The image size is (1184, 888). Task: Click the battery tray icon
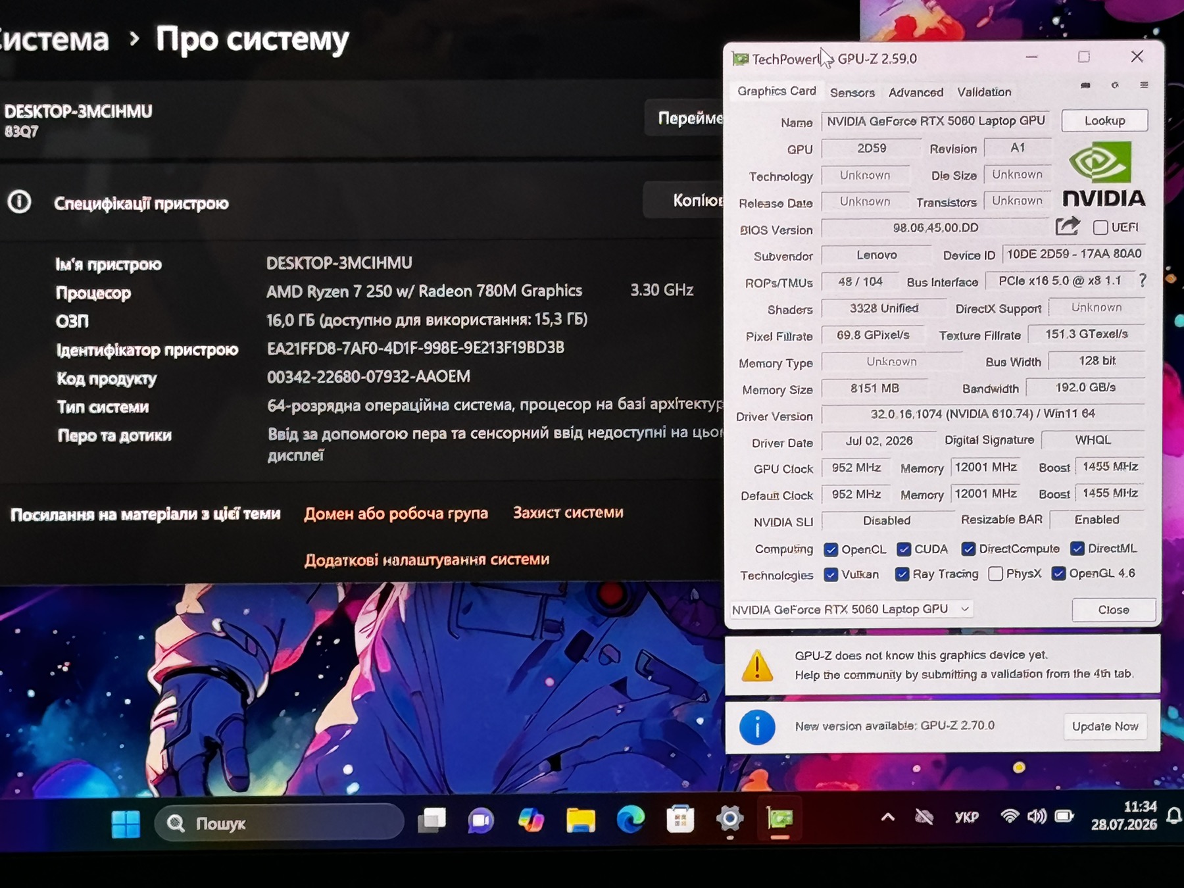click(x=1064, y=816)
